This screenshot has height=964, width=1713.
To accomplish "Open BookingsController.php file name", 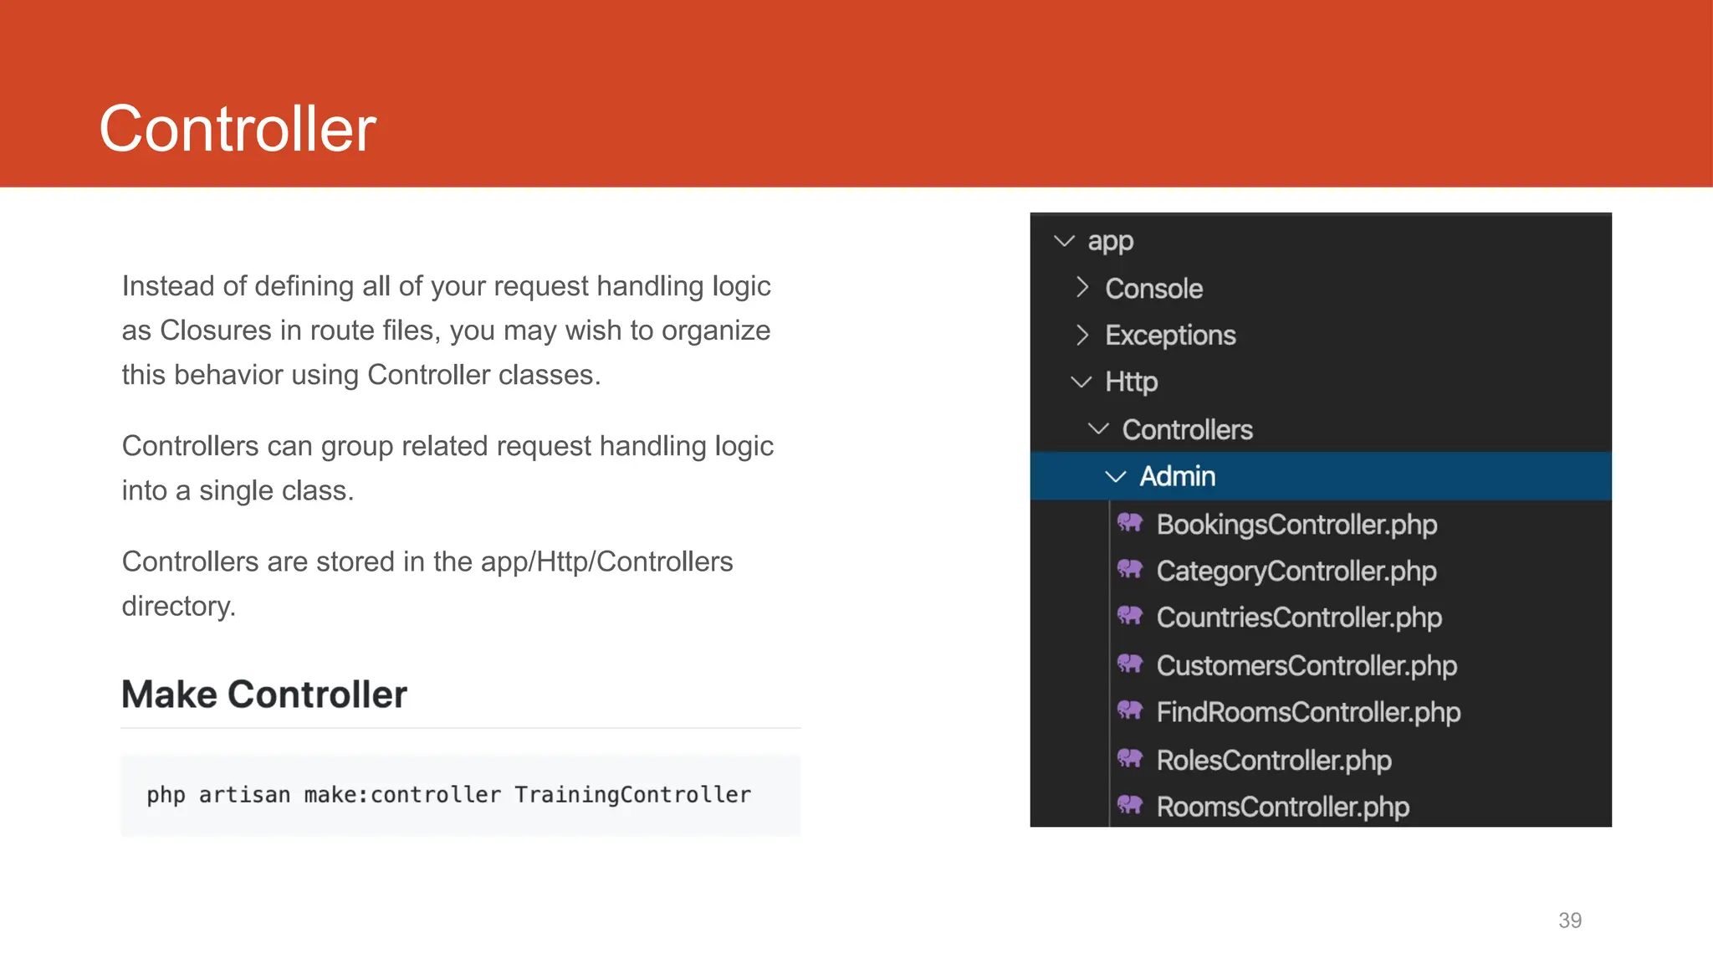I will (x=1296, y=525).
